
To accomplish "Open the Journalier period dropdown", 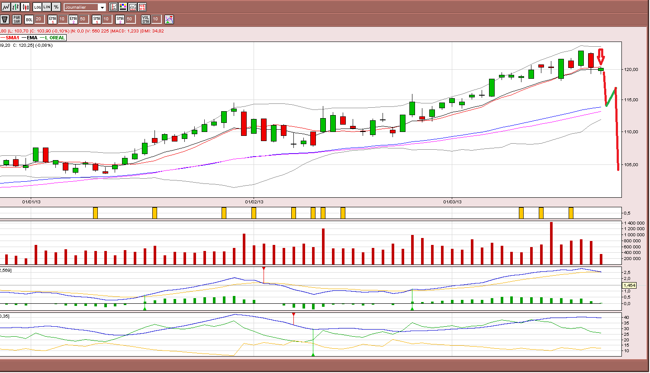I will (x=84, y=7).
